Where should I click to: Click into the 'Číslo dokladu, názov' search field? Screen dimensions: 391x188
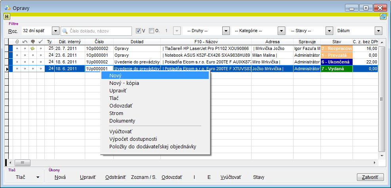[x=99, y=31]
